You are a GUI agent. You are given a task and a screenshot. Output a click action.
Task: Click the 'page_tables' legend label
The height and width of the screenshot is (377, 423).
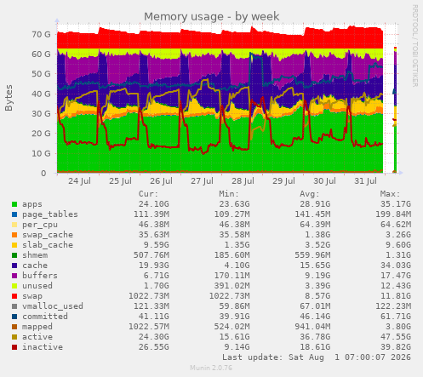coord(50,214)
